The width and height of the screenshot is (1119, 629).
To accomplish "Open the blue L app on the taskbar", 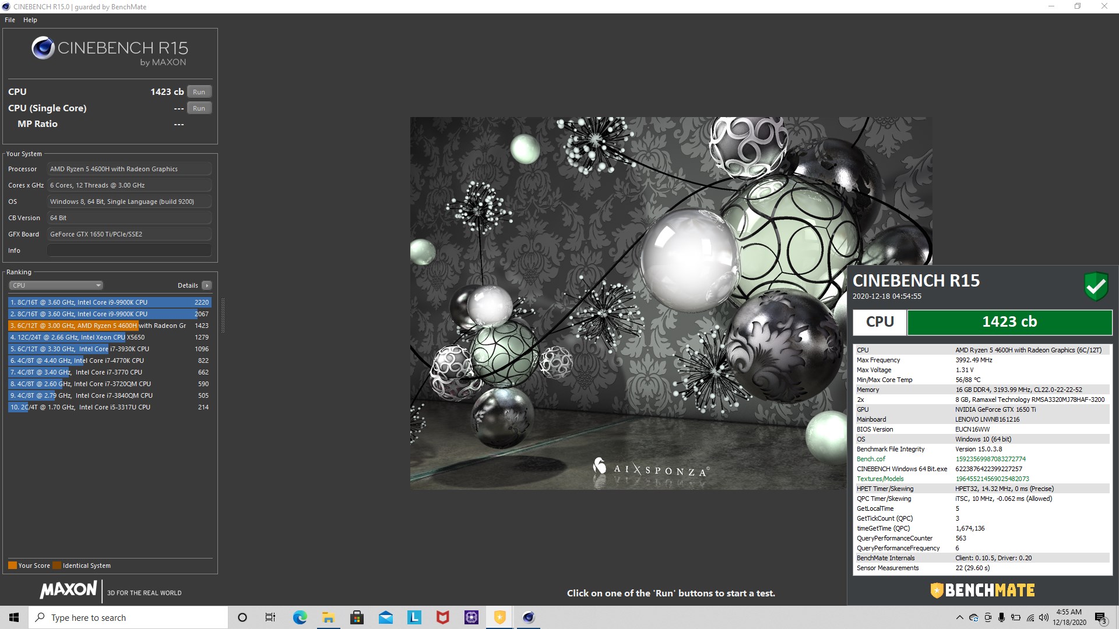I will (x=414, y=617).
